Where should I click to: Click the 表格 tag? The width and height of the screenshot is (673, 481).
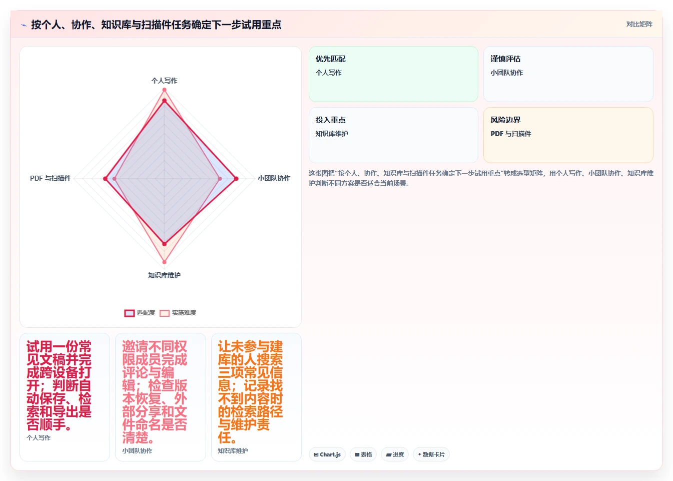click(363, 454)
